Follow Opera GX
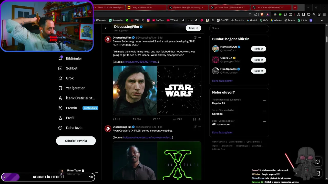 tap(259, 60)
